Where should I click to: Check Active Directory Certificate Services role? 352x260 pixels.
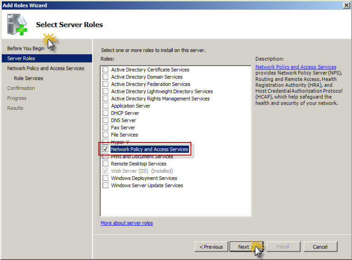[x=105, y=70]
